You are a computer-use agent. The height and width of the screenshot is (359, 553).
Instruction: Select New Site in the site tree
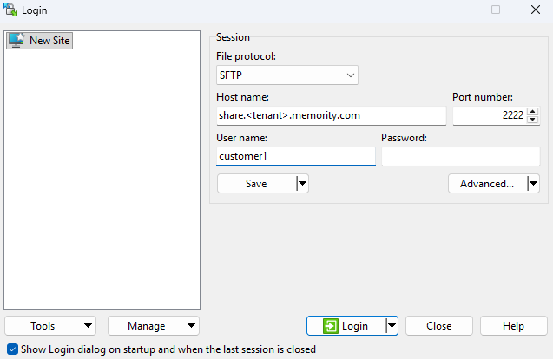tap(49, 40)
